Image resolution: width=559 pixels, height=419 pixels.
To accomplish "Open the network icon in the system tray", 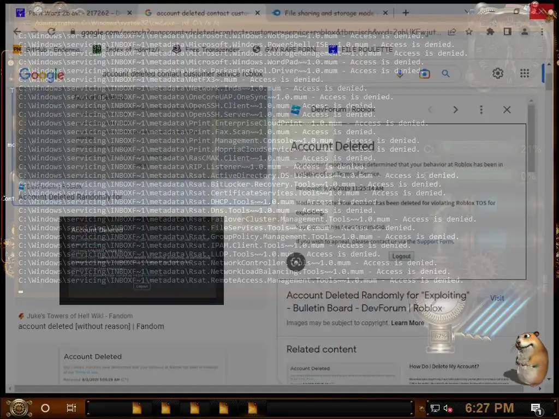I will 435,408.
